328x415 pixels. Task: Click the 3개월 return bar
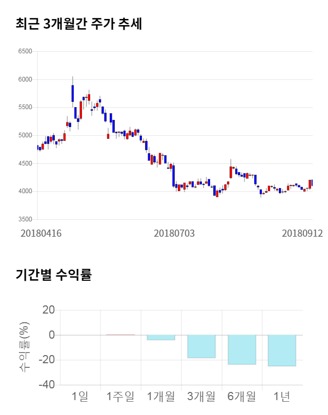201,346
